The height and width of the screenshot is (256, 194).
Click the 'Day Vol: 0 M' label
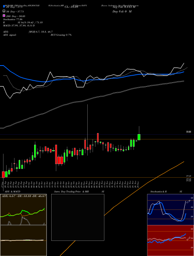coord(122,11)
